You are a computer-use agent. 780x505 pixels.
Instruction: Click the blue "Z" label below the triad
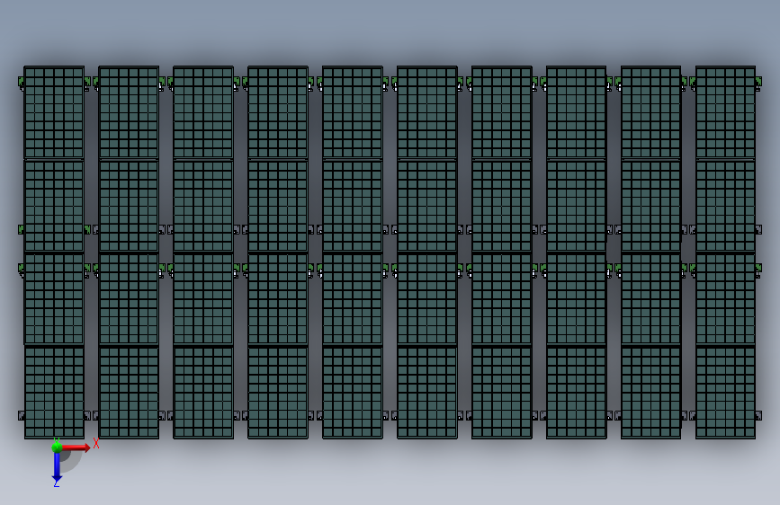click(x=56, y=483)
